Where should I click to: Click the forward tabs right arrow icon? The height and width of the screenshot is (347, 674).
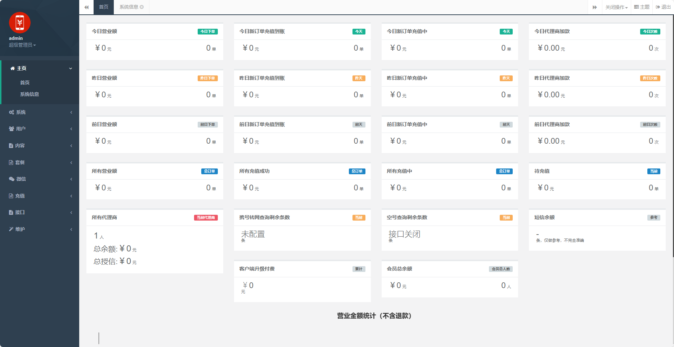595,7
